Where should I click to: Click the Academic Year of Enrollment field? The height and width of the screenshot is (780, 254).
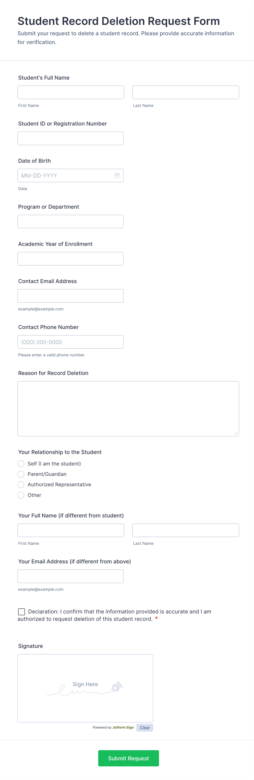coord(70,259)
